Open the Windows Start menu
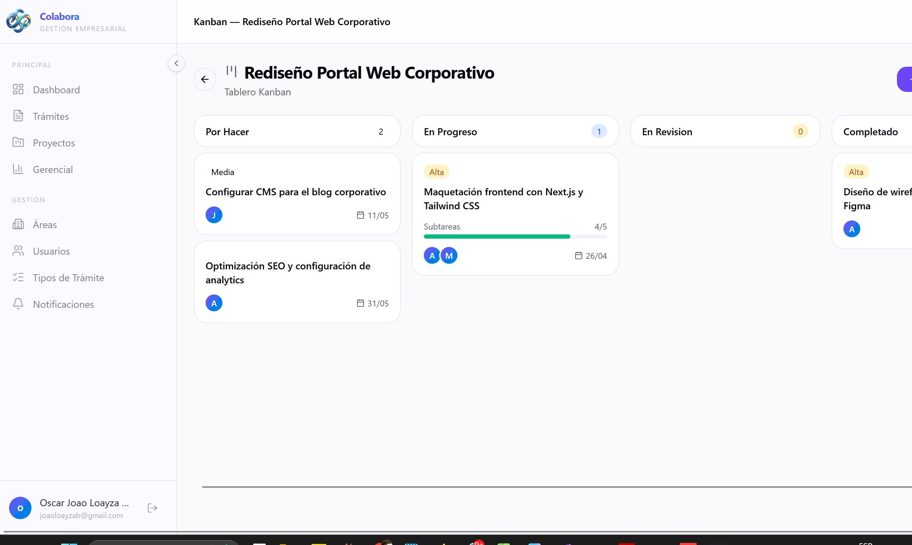Image resolution: width=912 pixels, height=545 pixels. pyautogui.click(x=69, y=543)
